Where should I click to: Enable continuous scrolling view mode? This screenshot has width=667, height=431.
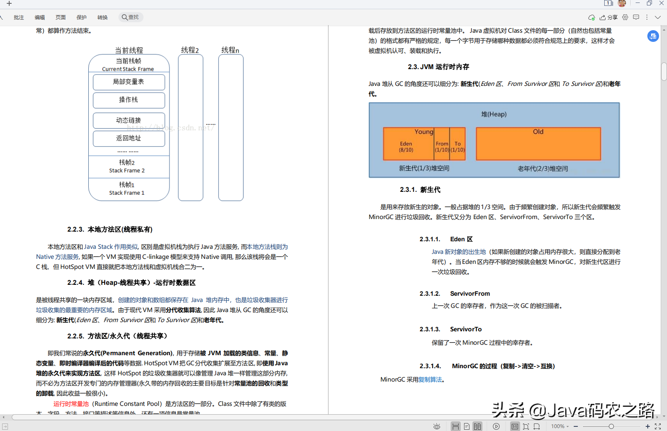pyautogui.click(x=456, y=426)
